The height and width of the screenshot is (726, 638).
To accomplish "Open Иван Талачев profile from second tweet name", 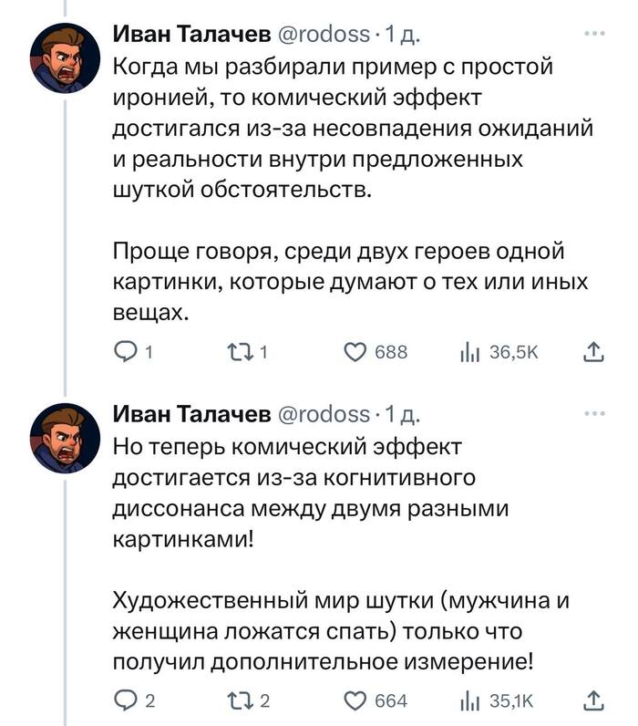I will point(190,415).
